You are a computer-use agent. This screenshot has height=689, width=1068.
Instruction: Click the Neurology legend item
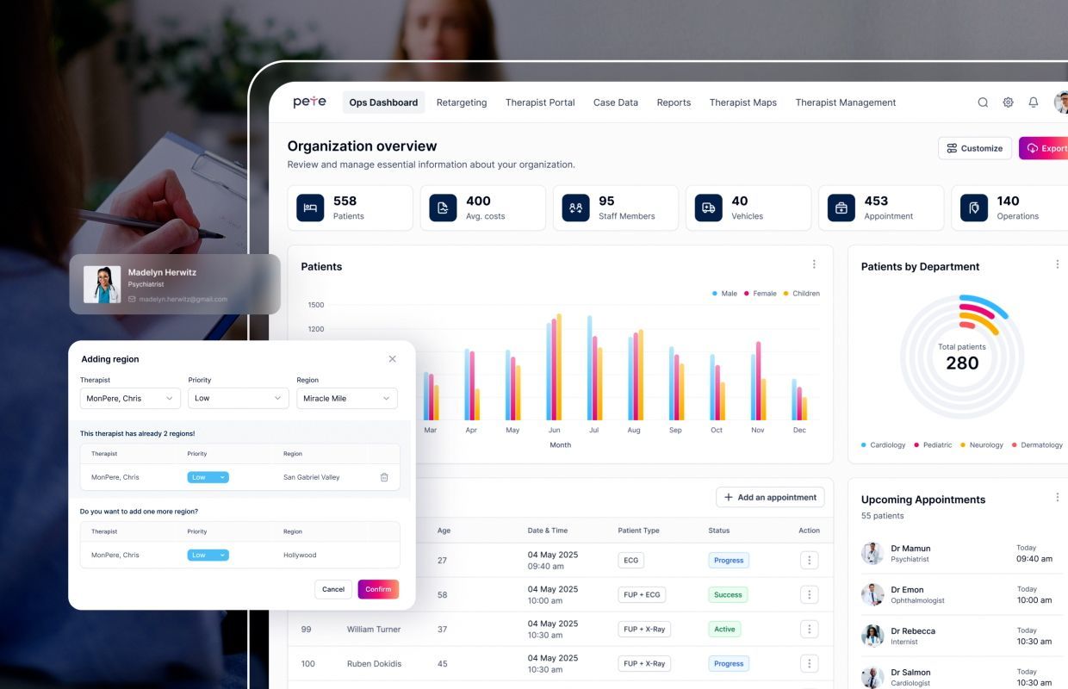[x=982, y=445]
